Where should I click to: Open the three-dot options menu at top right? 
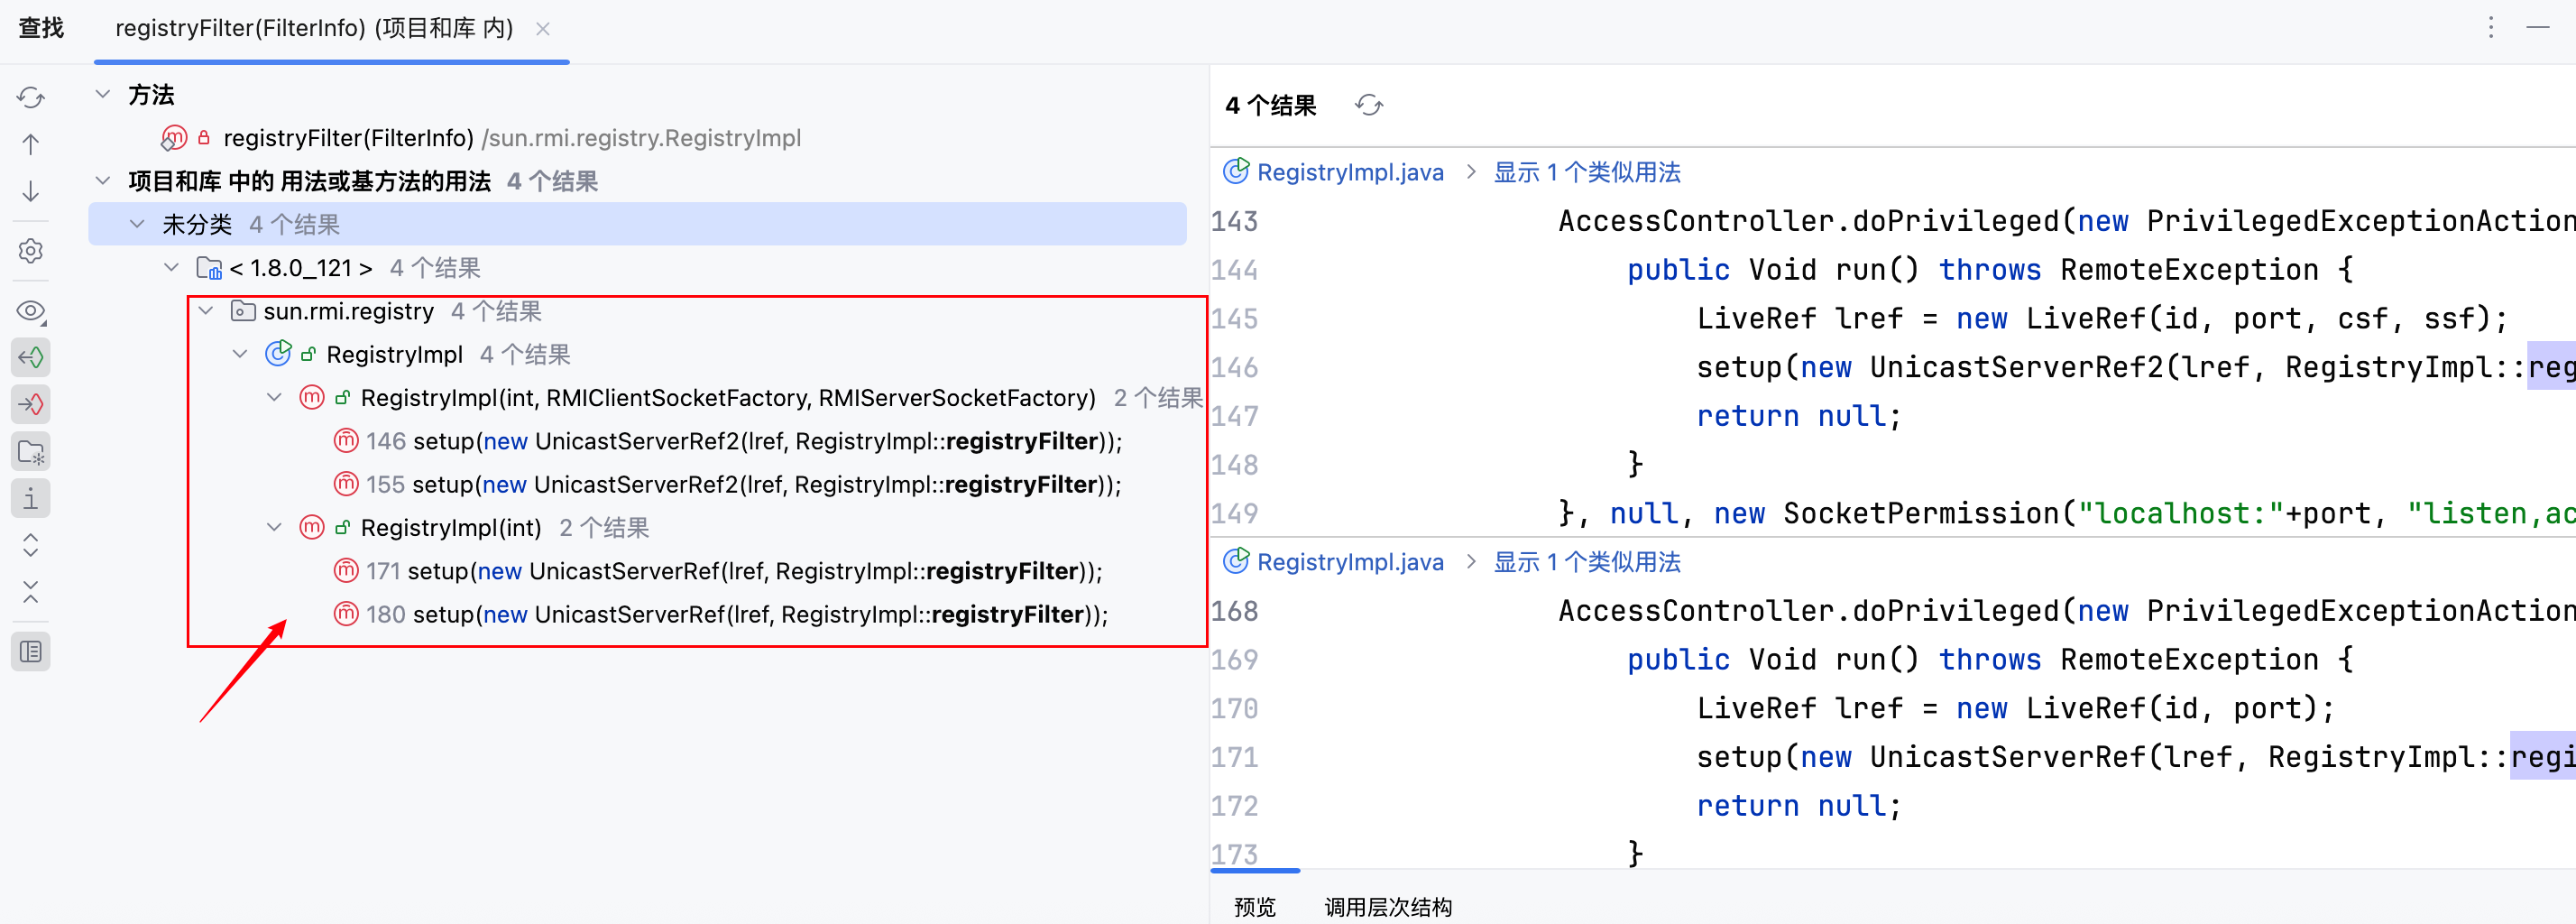(x=2490, y=27)
